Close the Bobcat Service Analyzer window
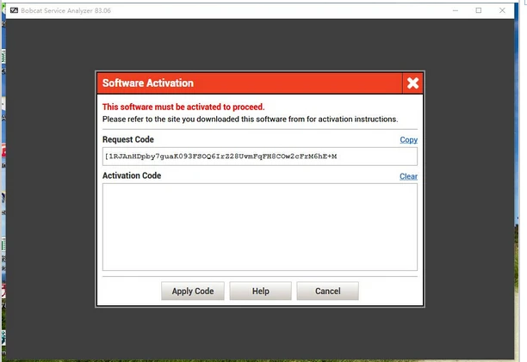Screen dimensions: 527x362 pos(502,10)
